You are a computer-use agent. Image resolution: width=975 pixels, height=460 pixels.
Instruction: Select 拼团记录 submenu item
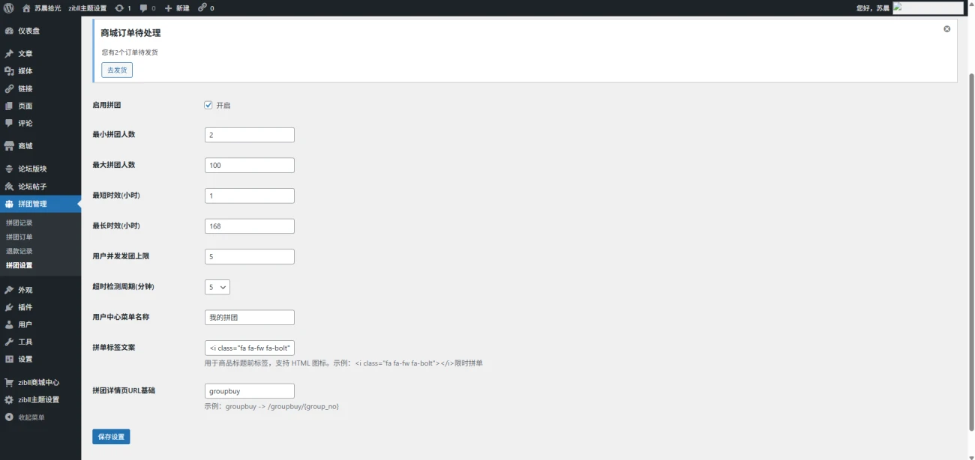(x=19, y=223)
